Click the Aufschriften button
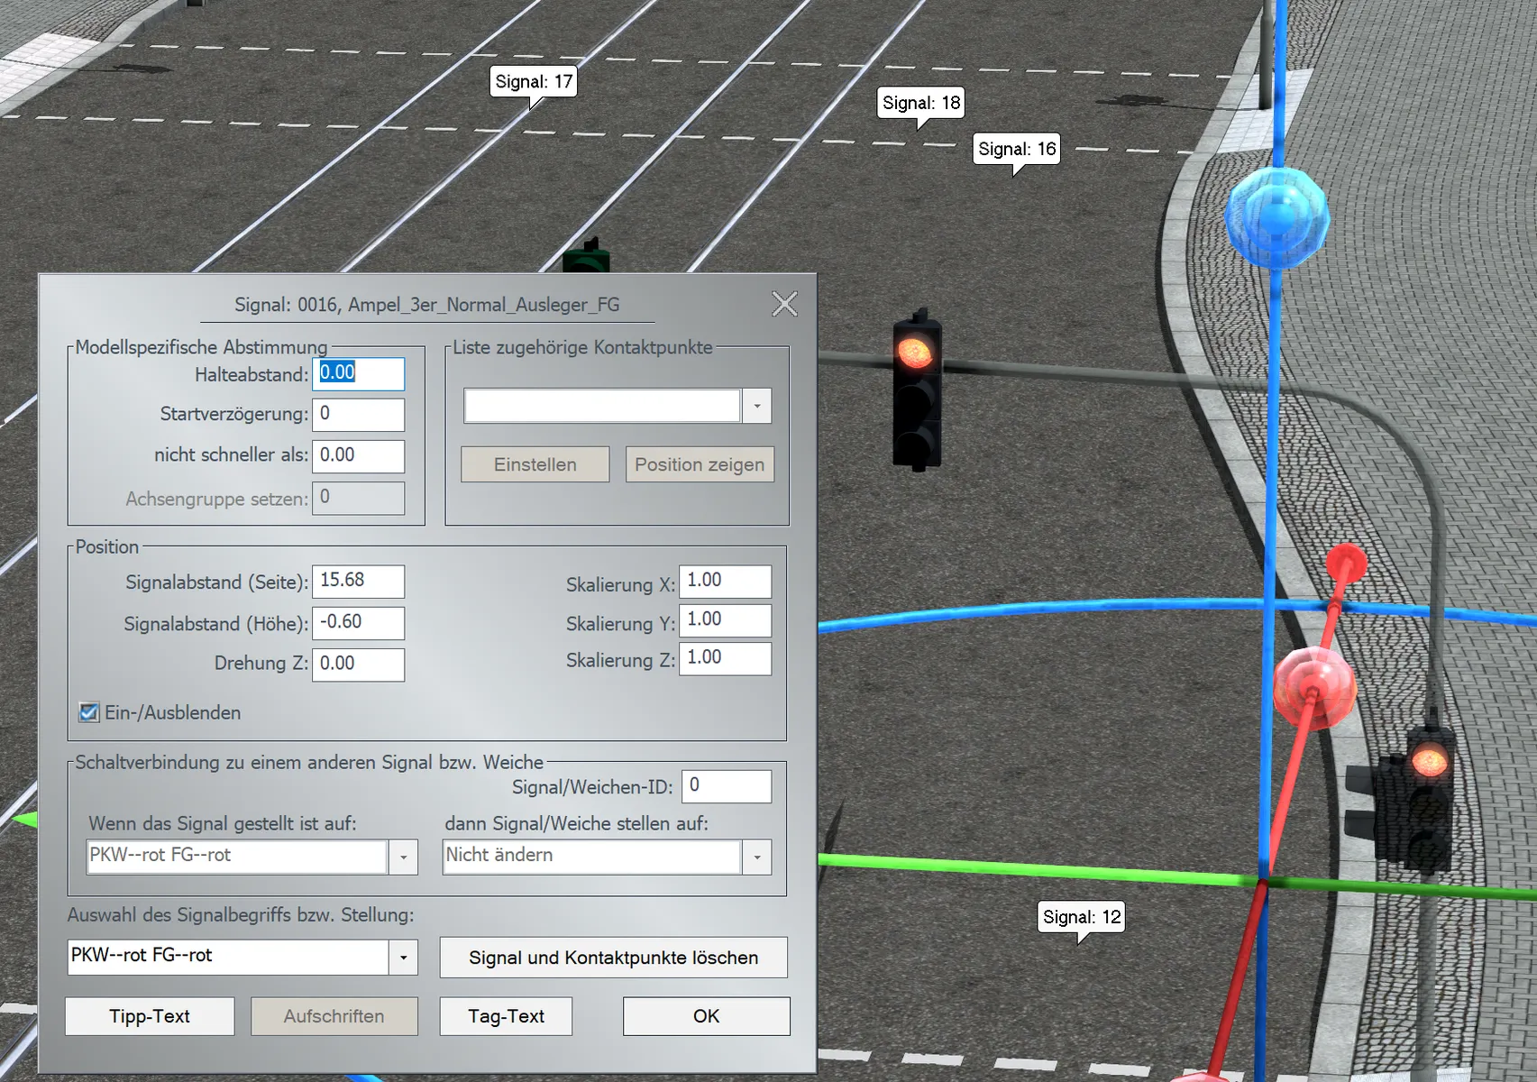The image size is (1537, 1082). 334,1016
